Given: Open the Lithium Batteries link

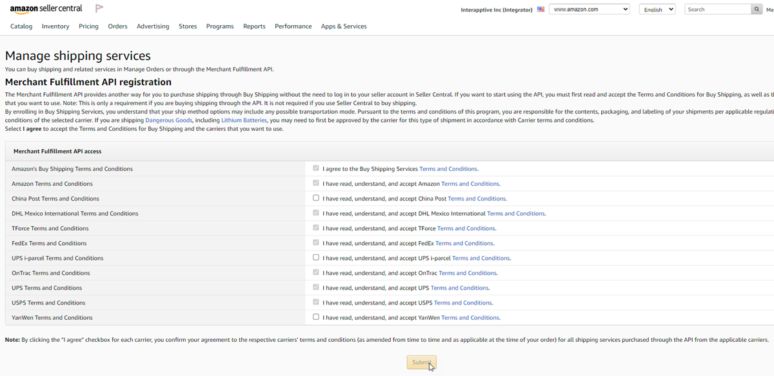Looking at the screenshot, I should [x=244, y=121].
